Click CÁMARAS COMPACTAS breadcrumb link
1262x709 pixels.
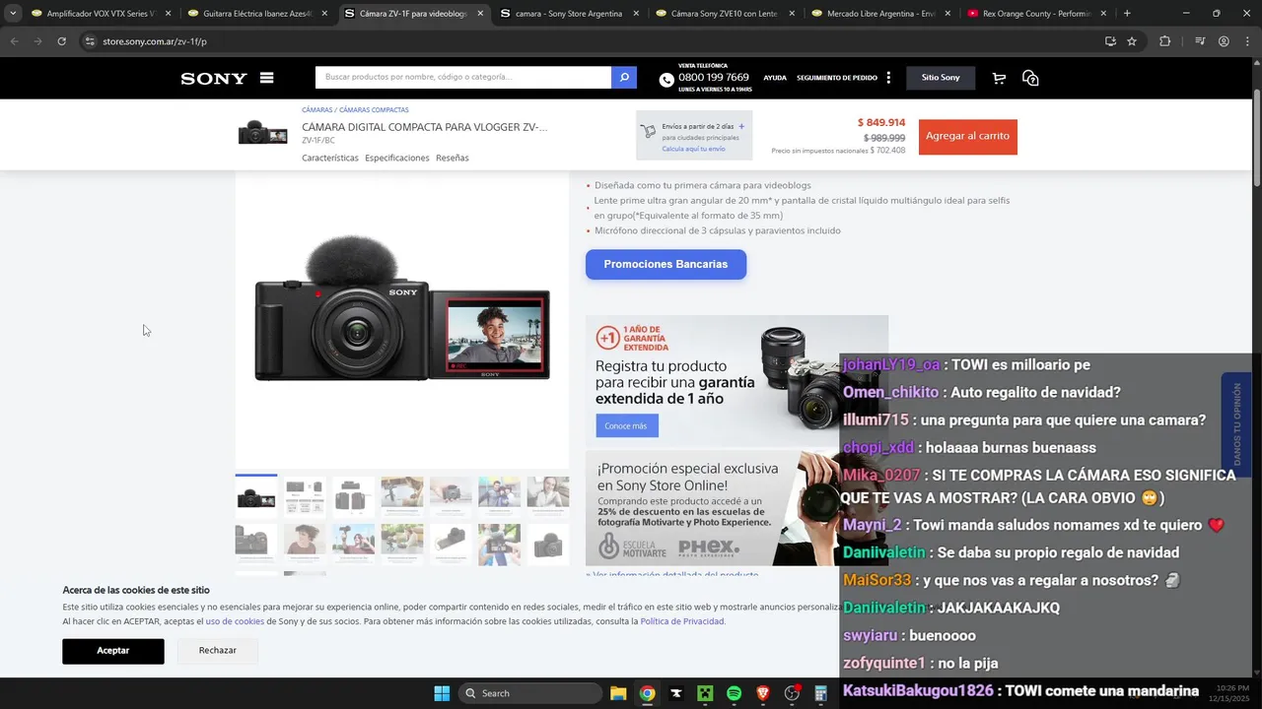pos(374,110)
